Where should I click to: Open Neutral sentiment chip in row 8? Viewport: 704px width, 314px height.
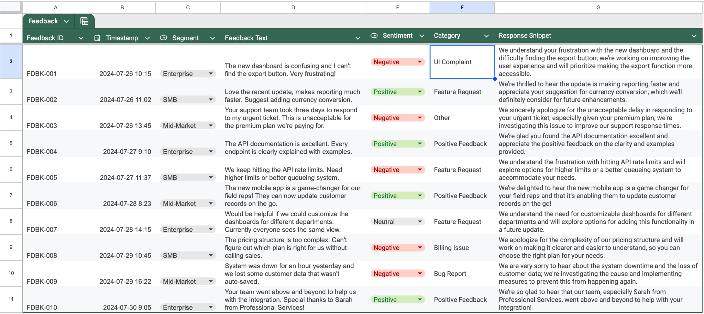click(398, 222)
